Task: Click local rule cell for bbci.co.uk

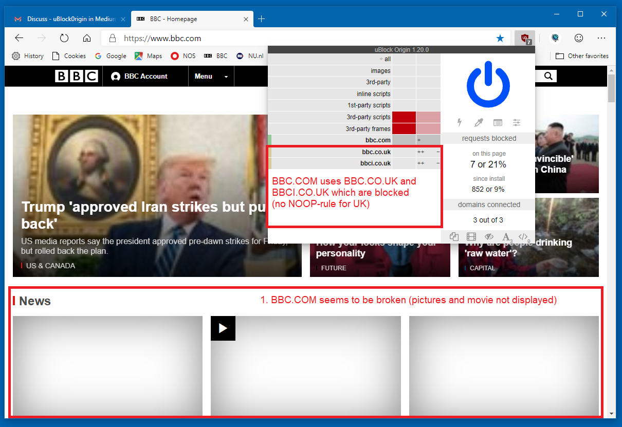Action: (x=428, y=163)
